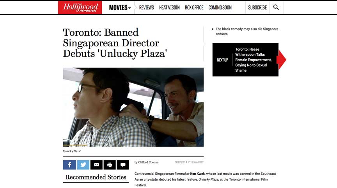Click the Unlucky Plaza article photo
Image resolution: width=337 pixels, height=188 pixels.
point(133,107)
